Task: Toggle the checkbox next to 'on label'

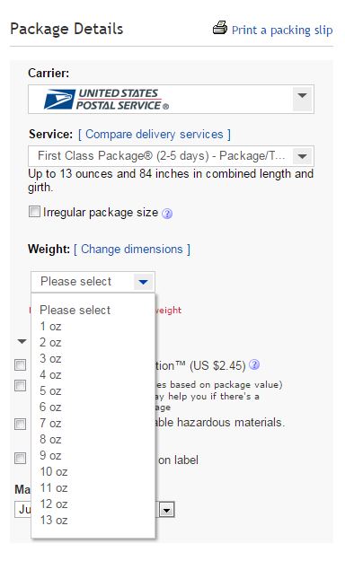Action: [20, 458]
